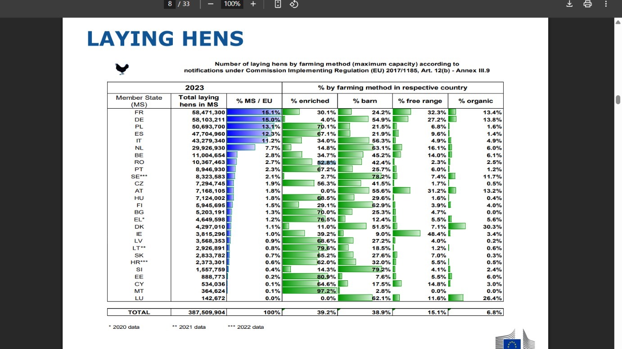The image size is (622, 349).
Task: Click the '% MS / EU' column header
Action: coord(254,101)
